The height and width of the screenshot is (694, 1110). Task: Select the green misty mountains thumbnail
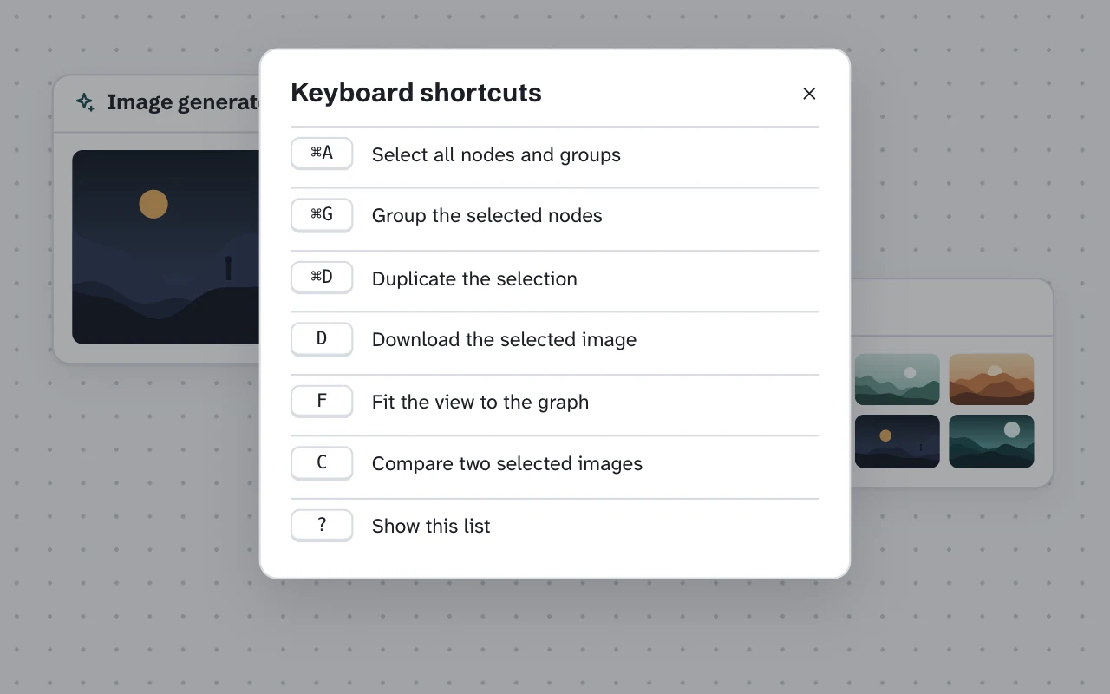pyautogui.click(x=898, y=379)
